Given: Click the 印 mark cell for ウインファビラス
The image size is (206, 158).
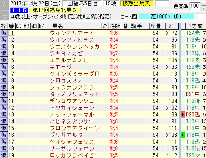Looking at the screenshot, I should [x=19, y=40].
